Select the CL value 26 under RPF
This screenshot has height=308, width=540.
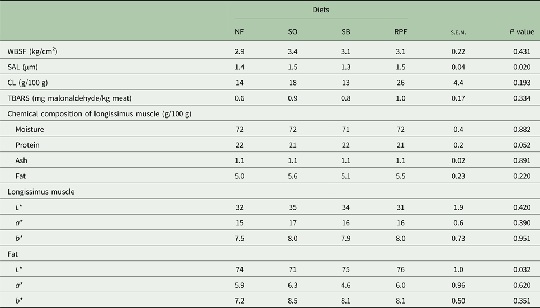coord(401,83)
